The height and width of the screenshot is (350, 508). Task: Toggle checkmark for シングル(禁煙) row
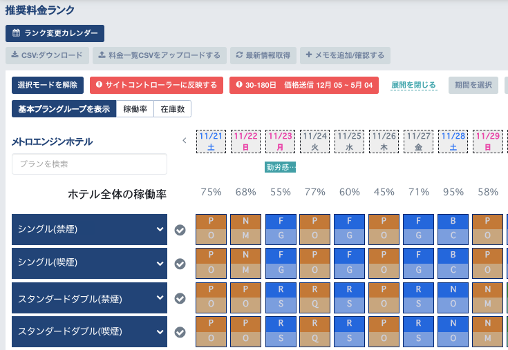pyautogui.click(x=180, y=230)
